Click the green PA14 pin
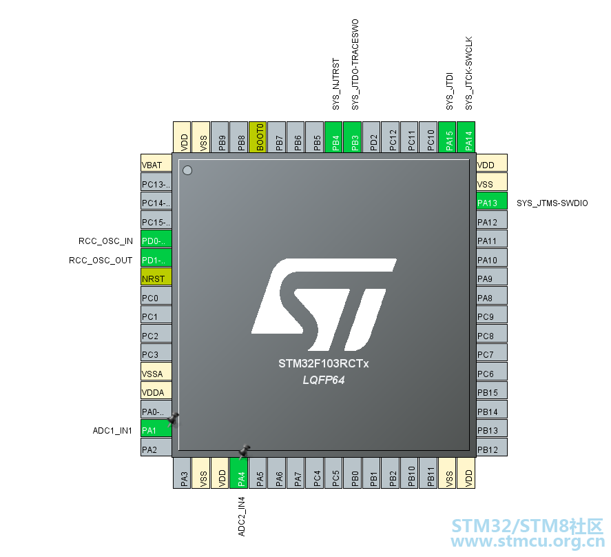This screenshot has height=557, width=611. [x=466, y=137]
